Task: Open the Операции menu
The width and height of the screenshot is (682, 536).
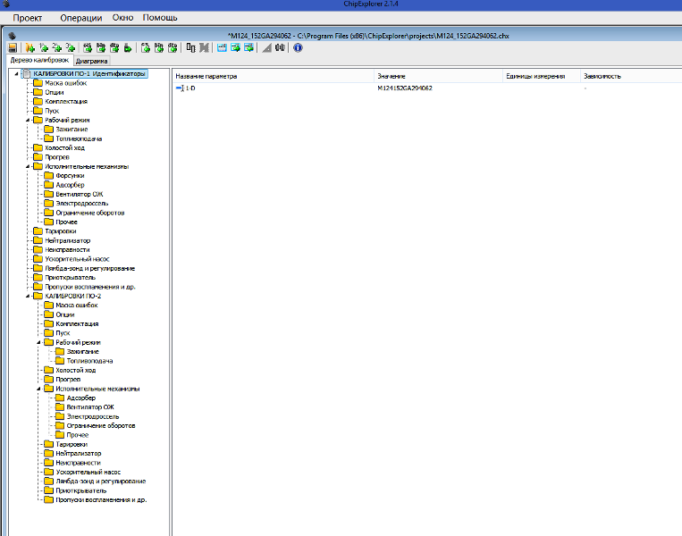Action: [x=80, y=18]
